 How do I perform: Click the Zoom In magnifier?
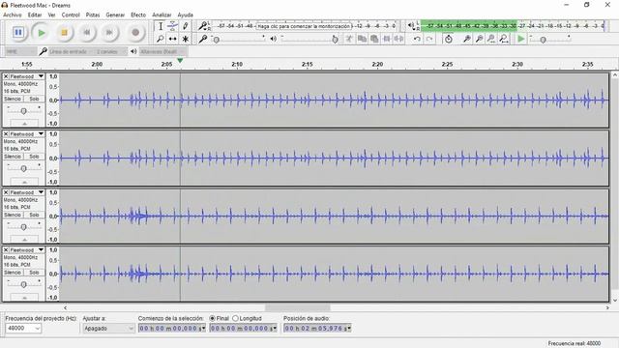click(x=466, y=39)
